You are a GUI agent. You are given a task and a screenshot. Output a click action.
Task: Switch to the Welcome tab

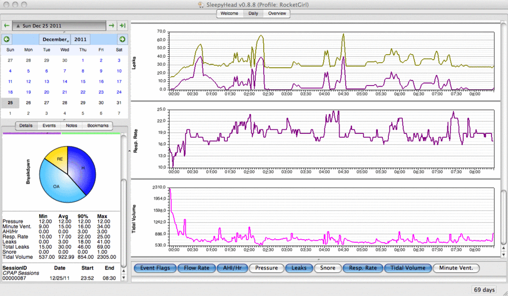(x=229, y=13)
